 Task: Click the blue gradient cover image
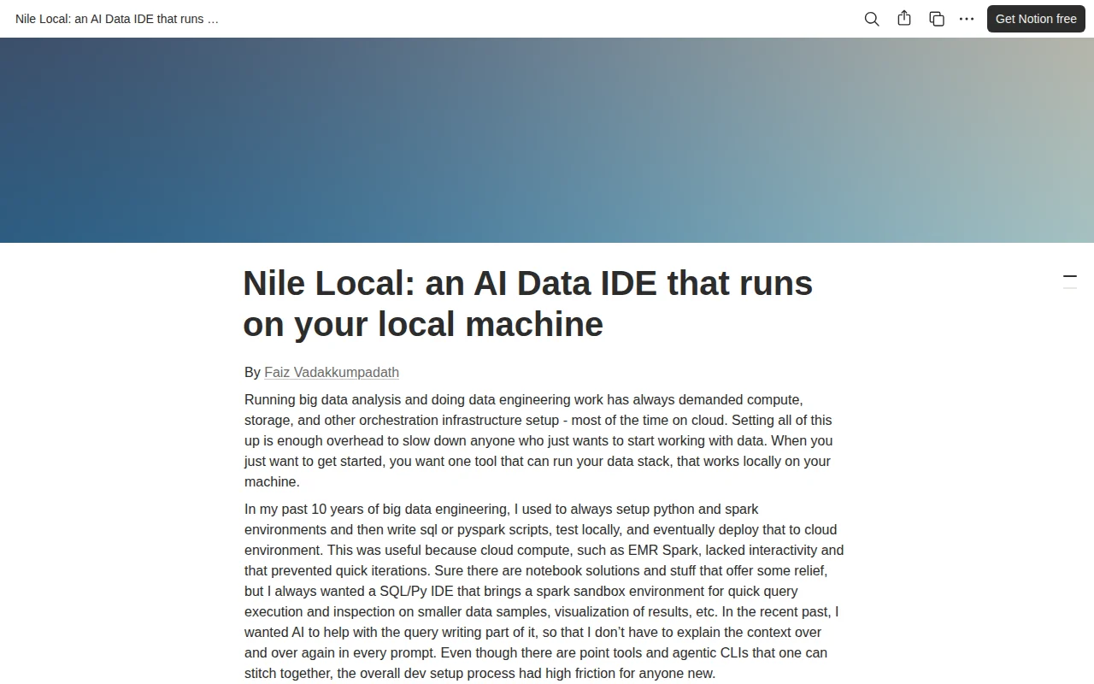click(547, 140)
